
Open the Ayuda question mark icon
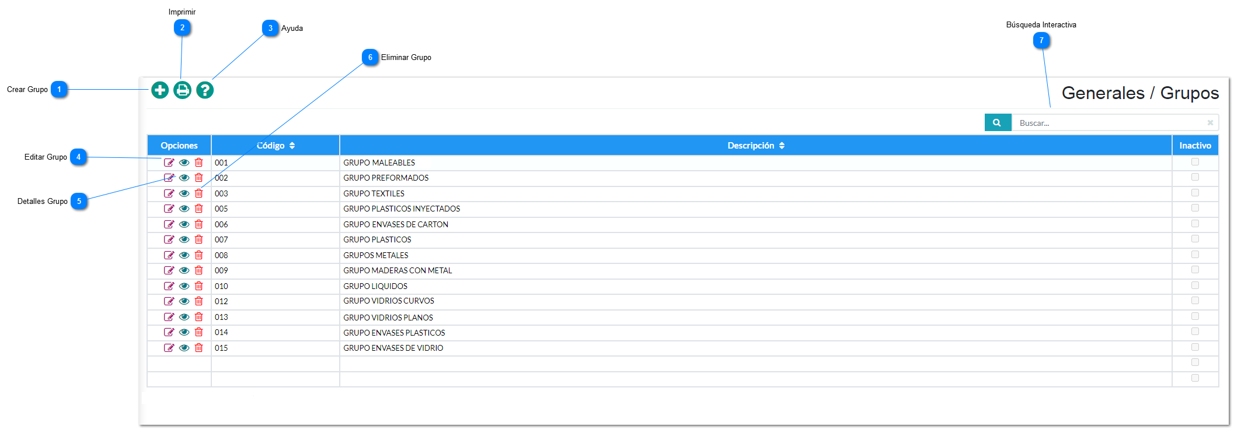(205, 90)
